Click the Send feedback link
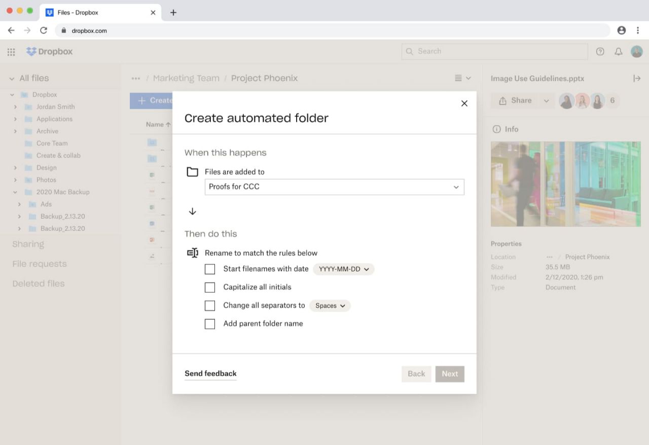The width and height of the screenshot is (649, 445). (x=210, y=373)
